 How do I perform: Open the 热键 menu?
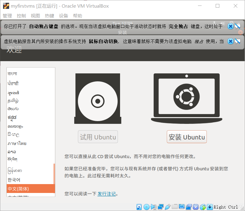point(49,16)
